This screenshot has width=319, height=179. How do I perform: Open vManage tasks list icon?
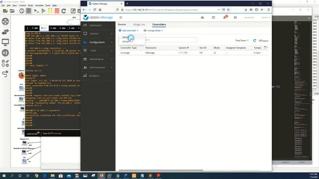click(x=213, y=17)
